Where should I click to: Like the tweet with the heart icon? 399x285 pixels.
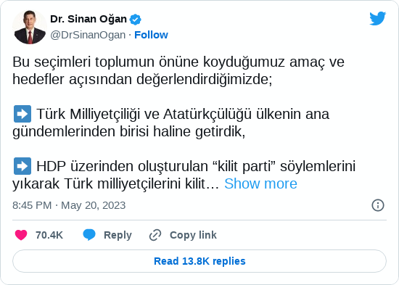pyautogui.click(x=21, y=235)
